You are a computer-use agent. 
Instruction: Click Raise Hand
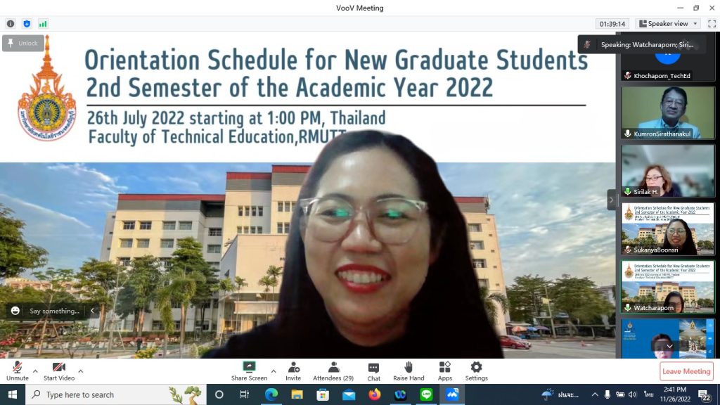[409, 371]
